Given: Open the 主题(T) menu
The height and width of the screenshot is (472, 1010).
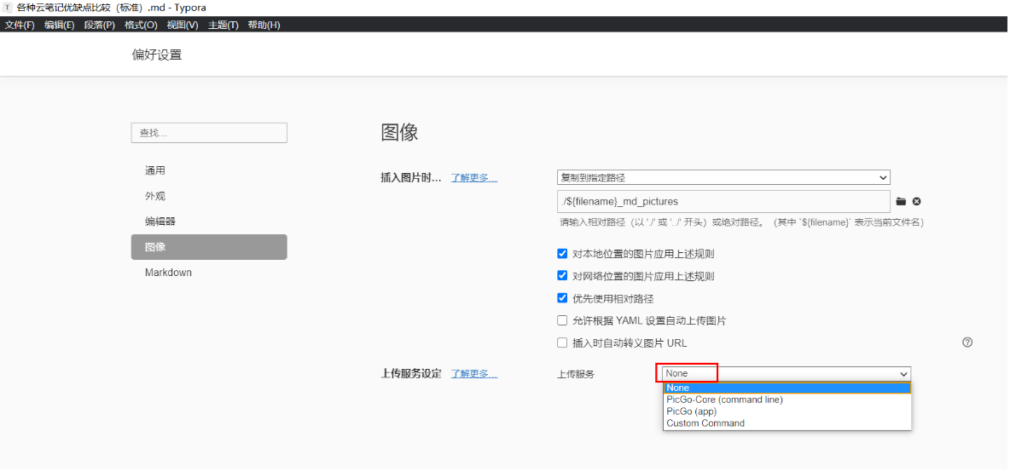Looking at the screenshot, I should [x=223, y=25].
